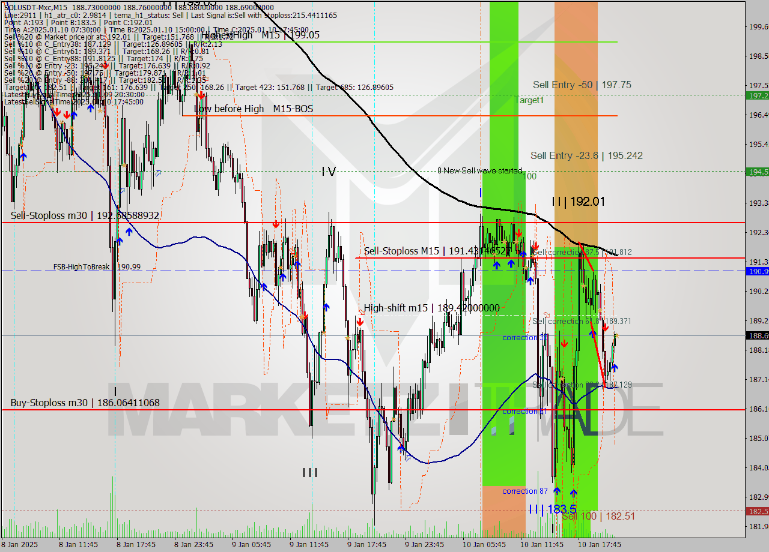The image size is (769, 552).
Task: Select the 'correction 38' label
Action: [525, 338]
